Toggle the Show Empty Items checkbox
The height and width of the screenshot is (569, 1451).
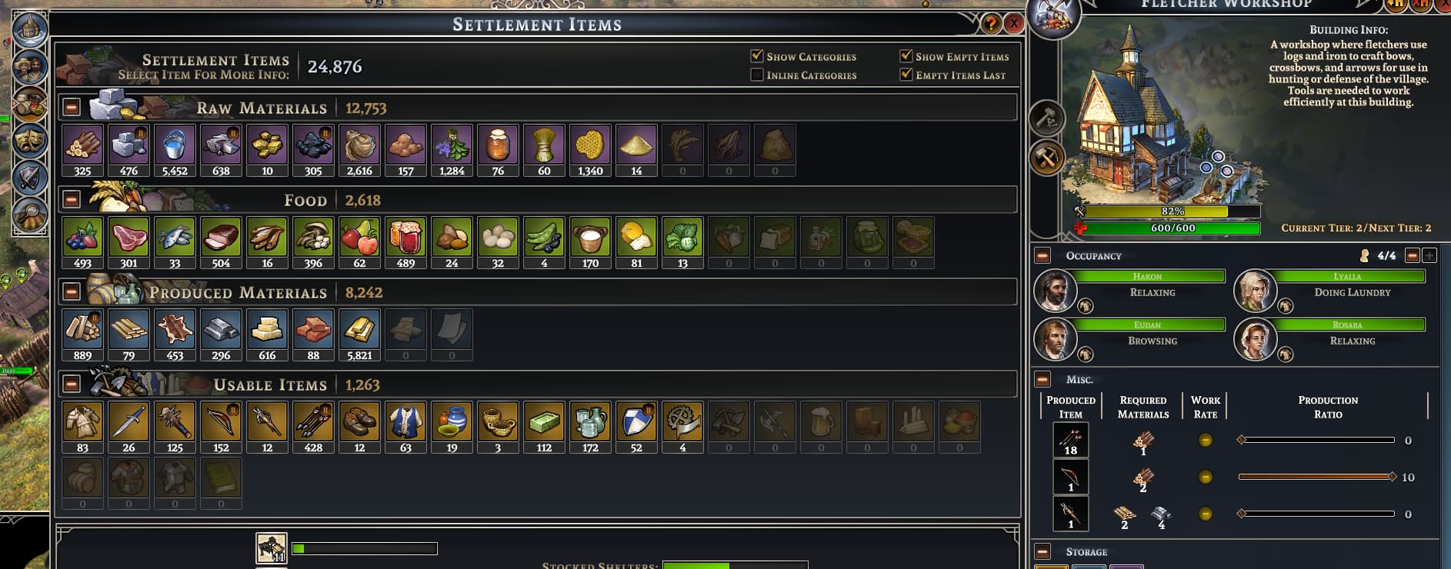tap(906, 56)
